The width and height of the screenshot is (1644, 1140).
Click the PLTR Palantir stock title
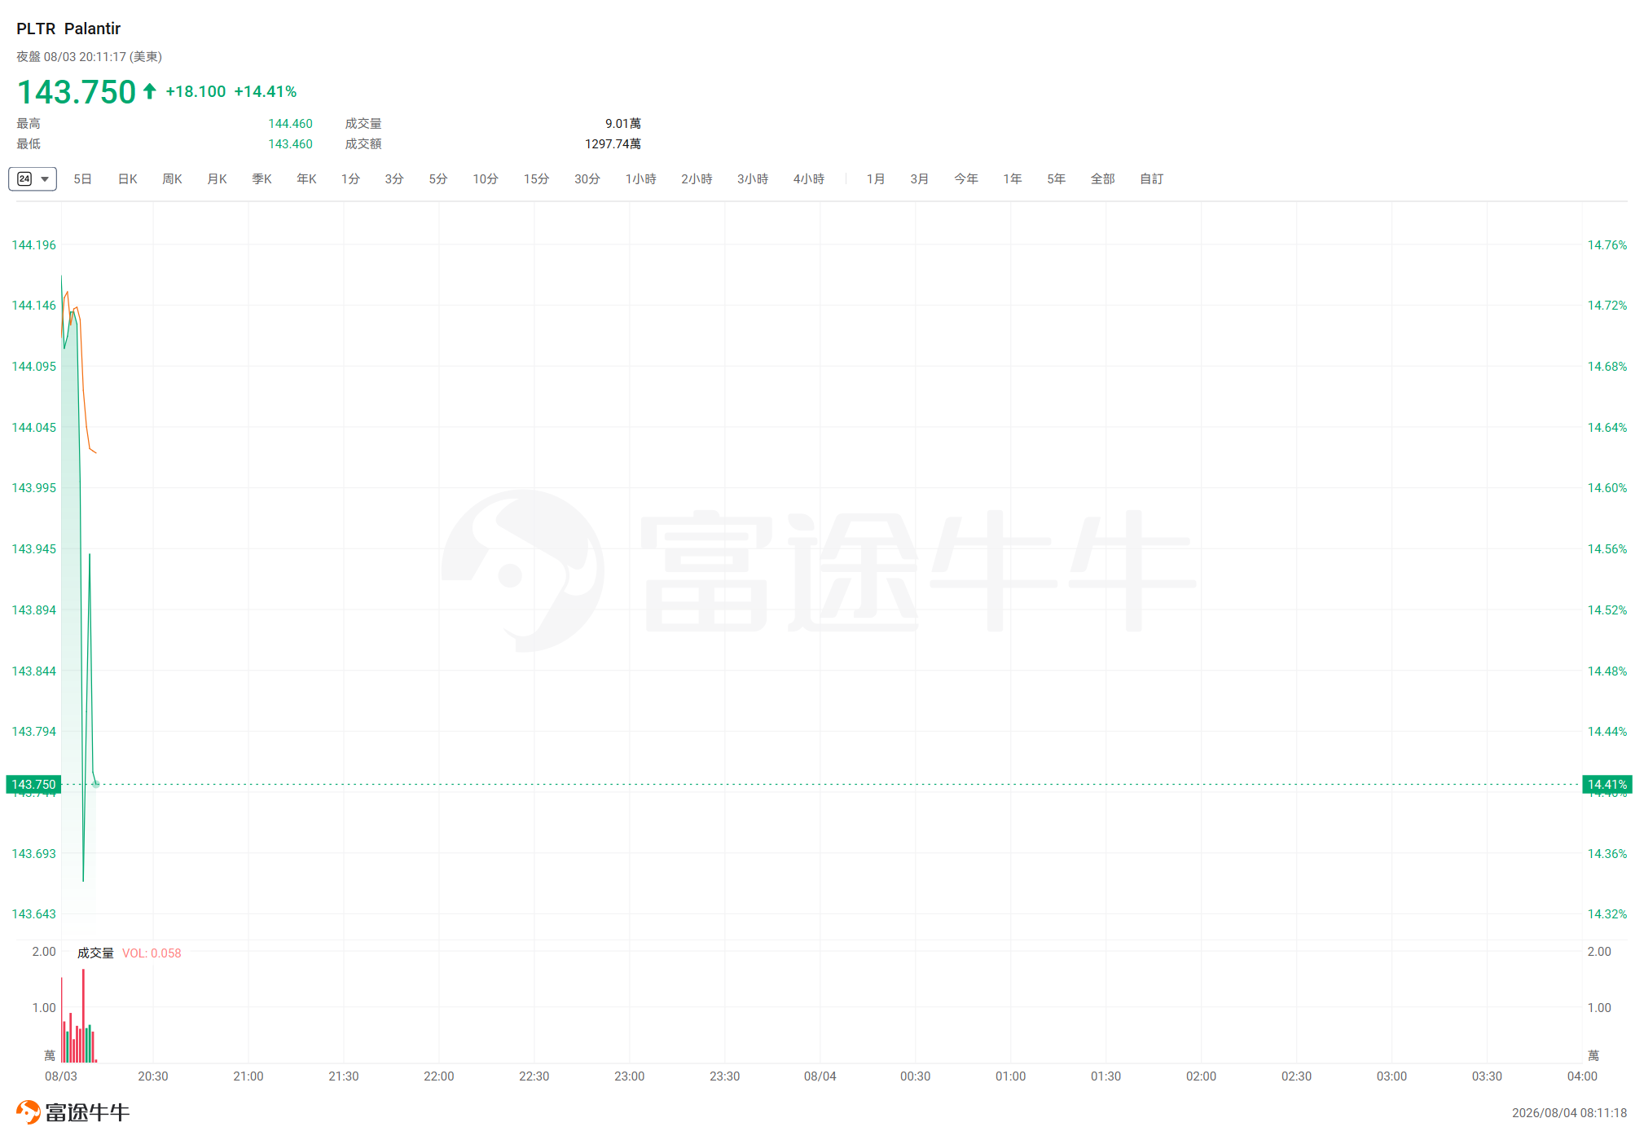click(x=68, y=29)
